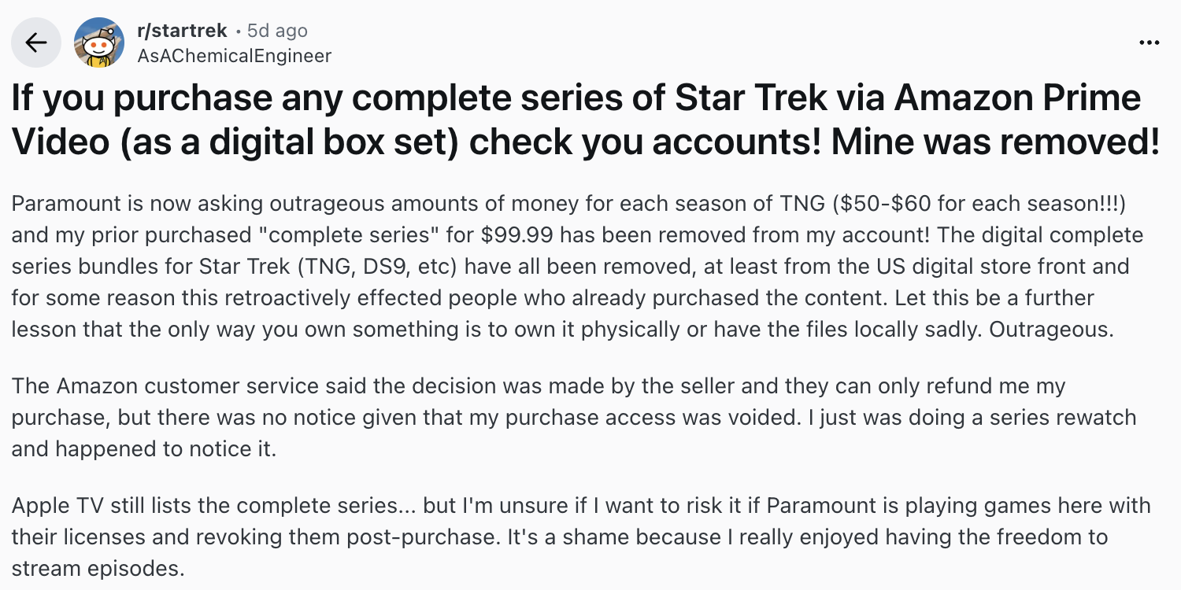
Task: Open AsAChemicalEngineer's user profile
Action: pos(234,56)
